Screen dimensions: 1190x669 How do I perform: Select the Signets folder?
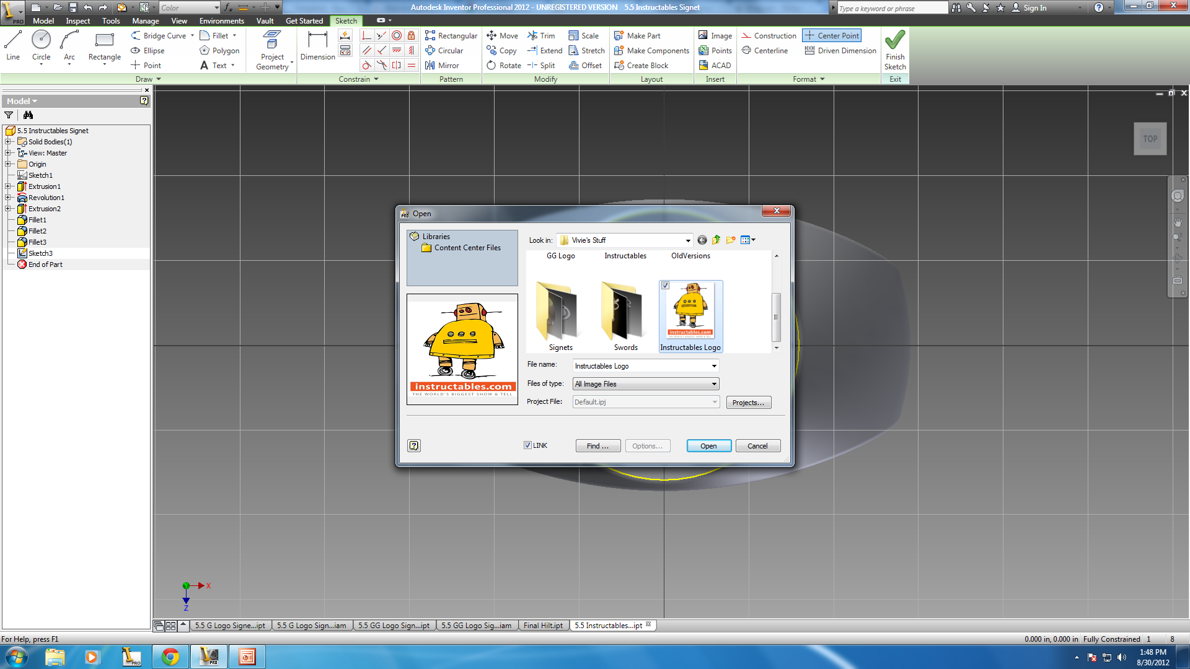tap(560, 316)
